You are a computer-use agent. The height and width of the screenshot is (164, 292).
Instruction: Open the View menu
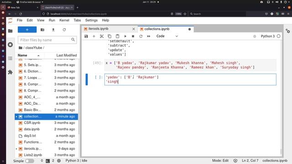[41, 20]
